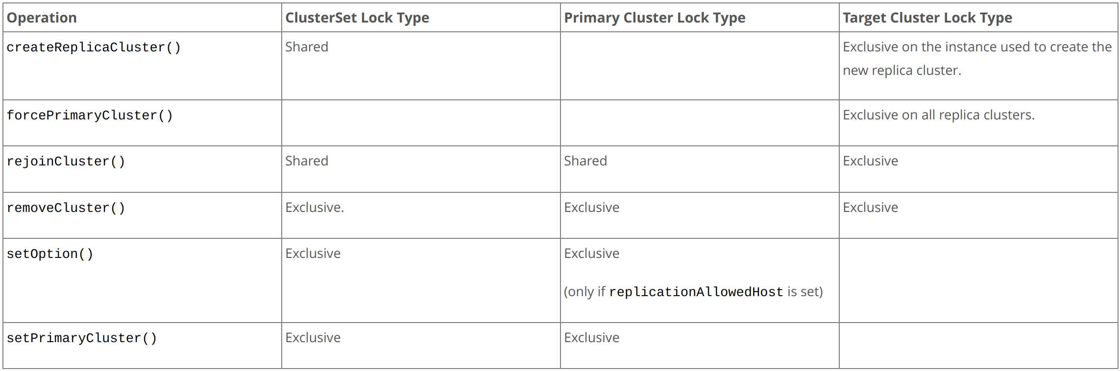This screenshot has height=371, width=1120.
Task: Click the ClusterSet Lock Type header
Action: (357, 18)
